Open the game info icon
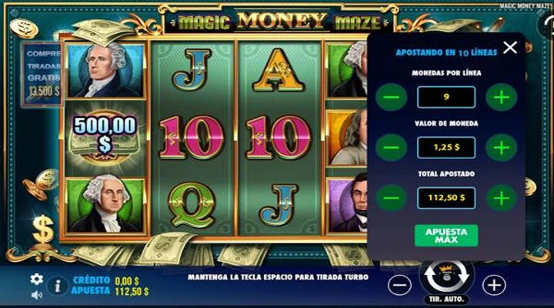The height and width of the screenshot is (308, 554). coord(58,286)
